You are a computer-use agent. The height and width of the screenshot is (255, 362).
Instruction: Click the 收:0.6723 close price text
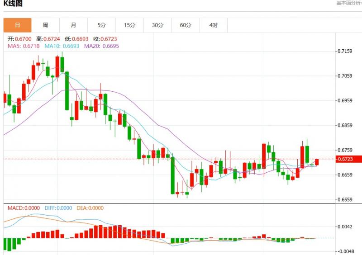(105, 39)
